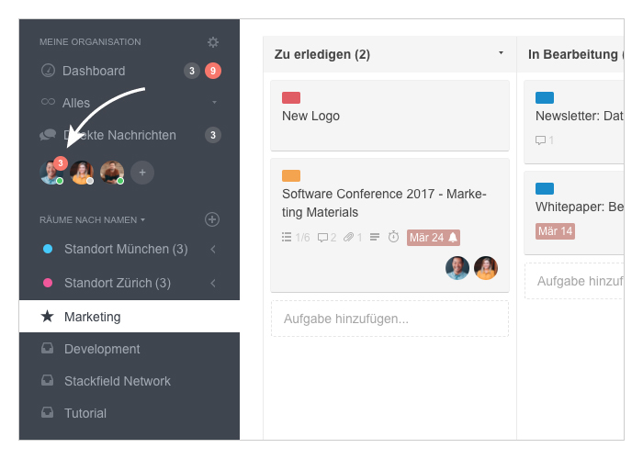Screen dimensions: 643x459
Task: Open the Zu erledigen column dropdown menu
Action: pyautogui.click(x=501, y=53)
